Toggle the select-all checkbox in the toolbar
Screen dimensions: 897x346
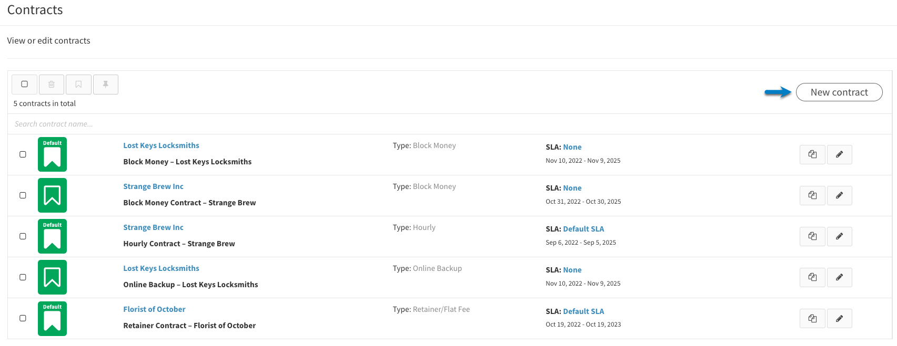coord(24,85)
